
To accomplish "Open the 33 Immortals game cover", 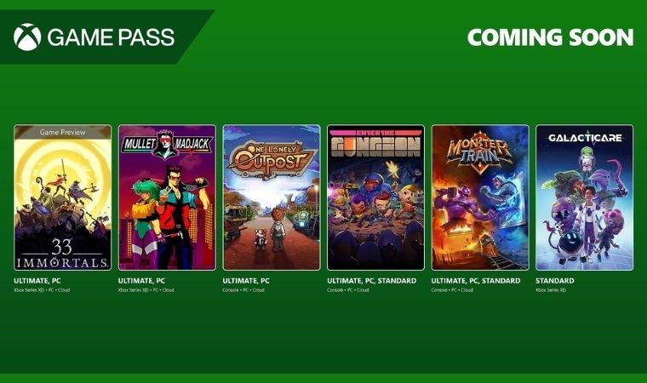I will point(63,197).
